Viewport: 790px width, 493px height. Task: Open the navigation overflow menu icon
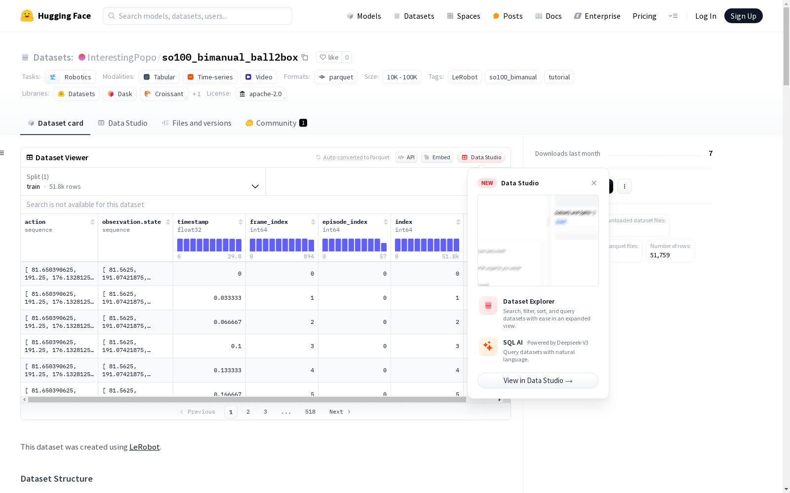673,16
